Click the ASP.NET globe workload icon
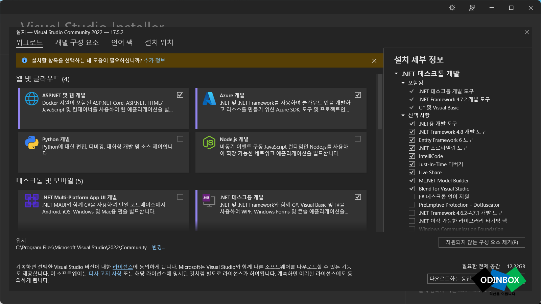The width and height of the screenshot is (541, 304). point(32,99)
